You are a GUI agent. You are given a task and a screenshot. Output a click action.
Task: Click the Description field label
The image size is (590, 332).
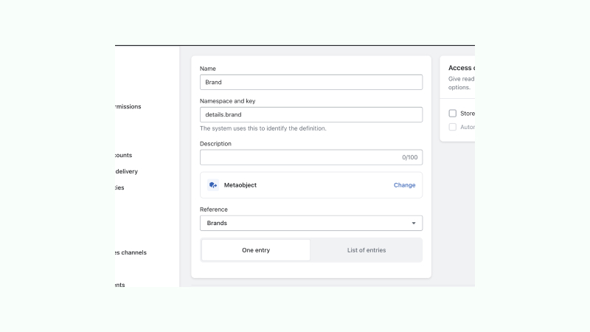(215, 144)
